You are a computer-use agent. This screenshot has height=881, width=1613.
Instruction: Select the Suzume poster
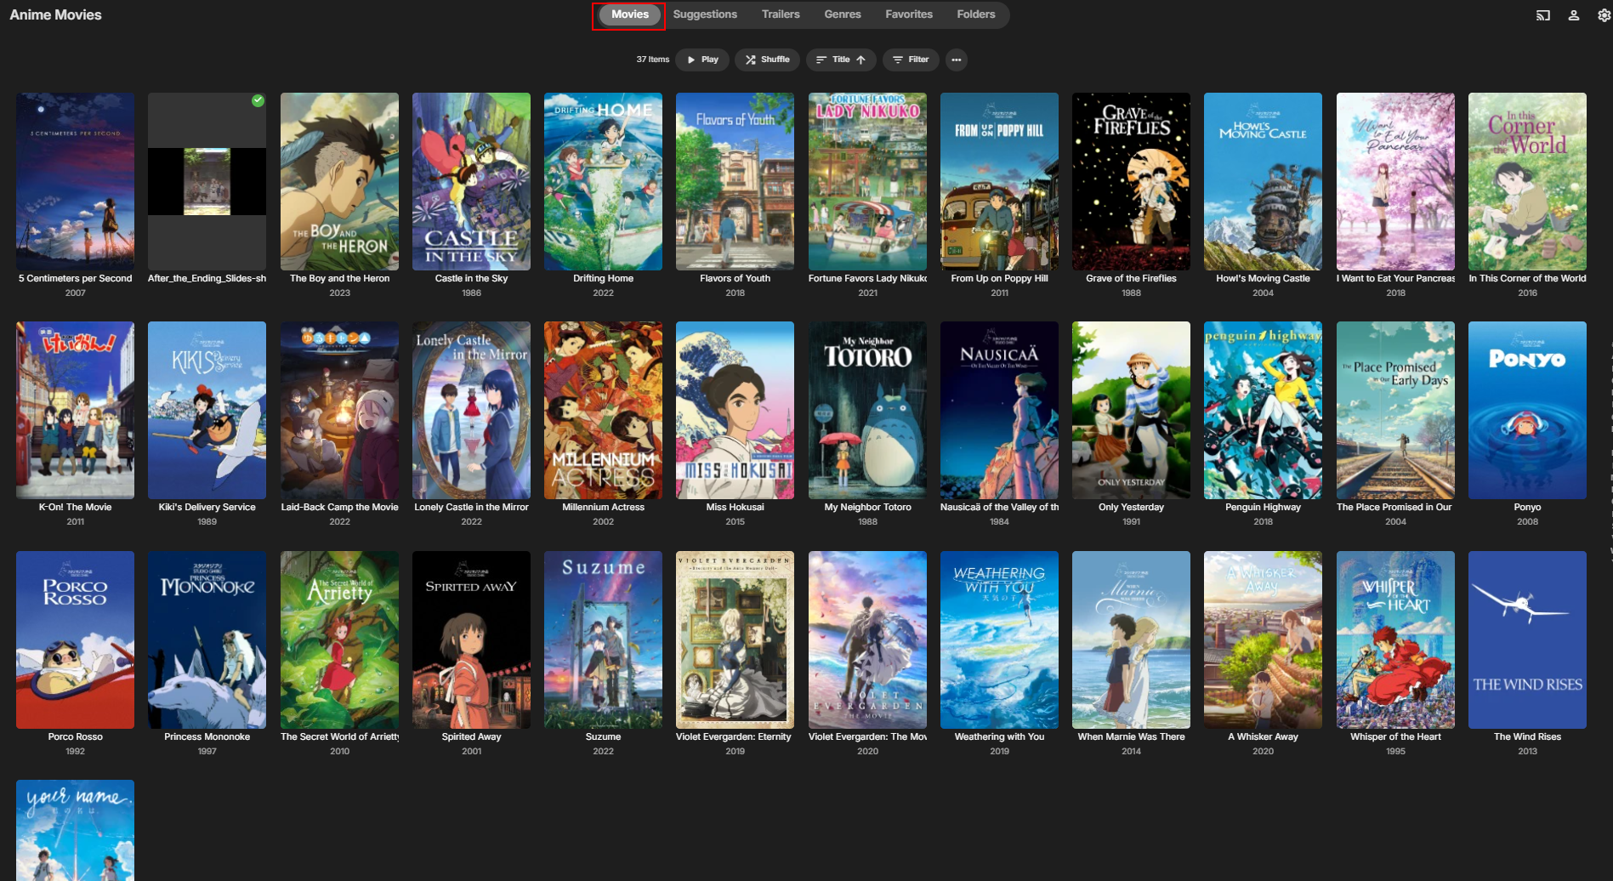(603, 639)
